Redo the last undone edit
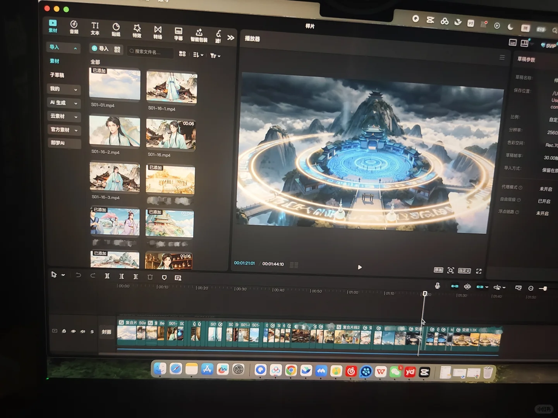This screenshot has height=418, width=558. (x=93, y=276)
